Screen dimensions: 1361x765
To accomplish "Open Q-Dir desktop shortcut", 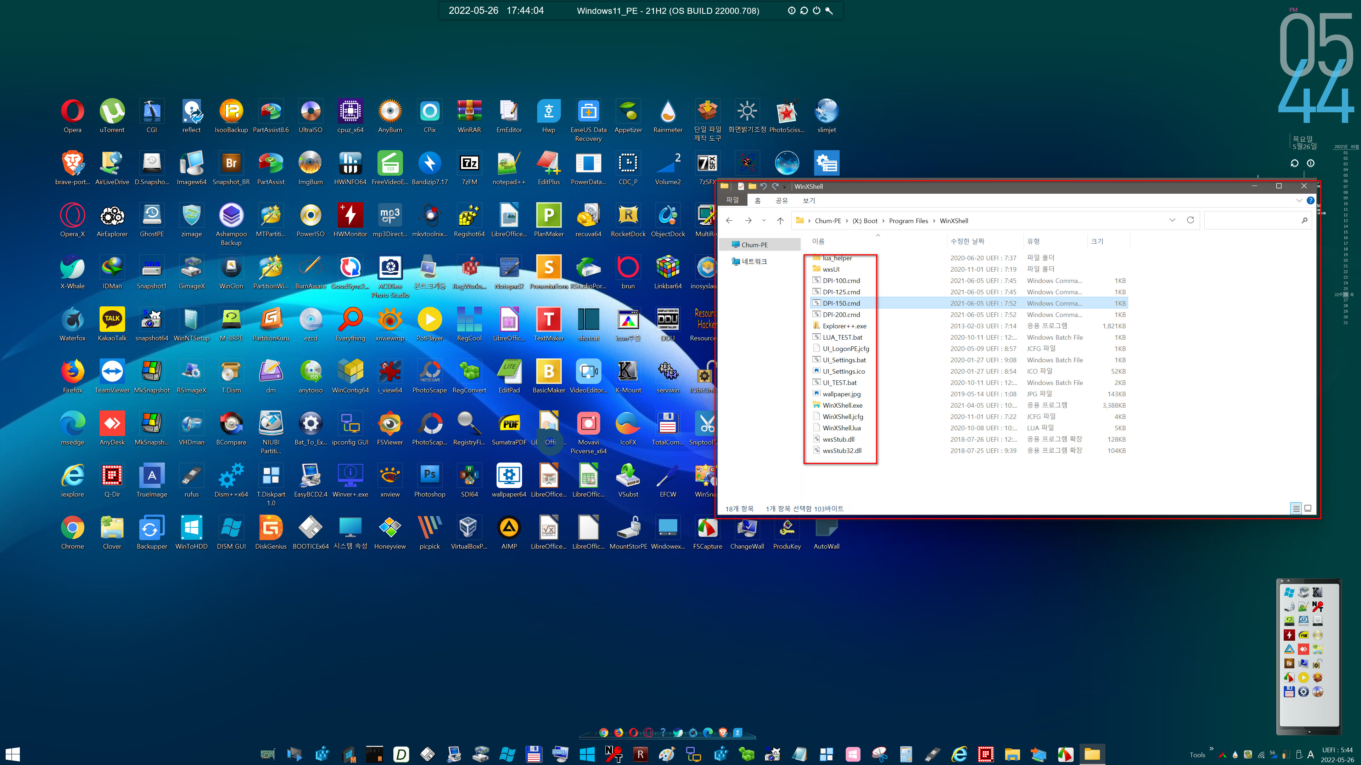I will point(112,481).
